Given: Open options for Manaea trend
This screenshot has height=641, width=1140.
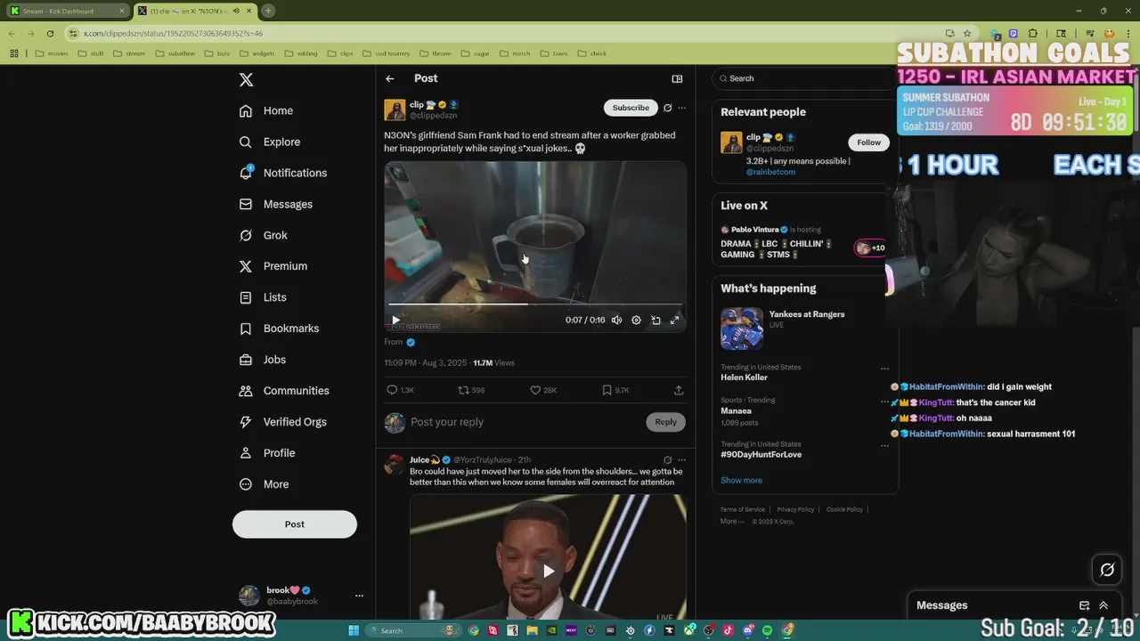Looking at the screenshot, I should (x=884, y=402).
